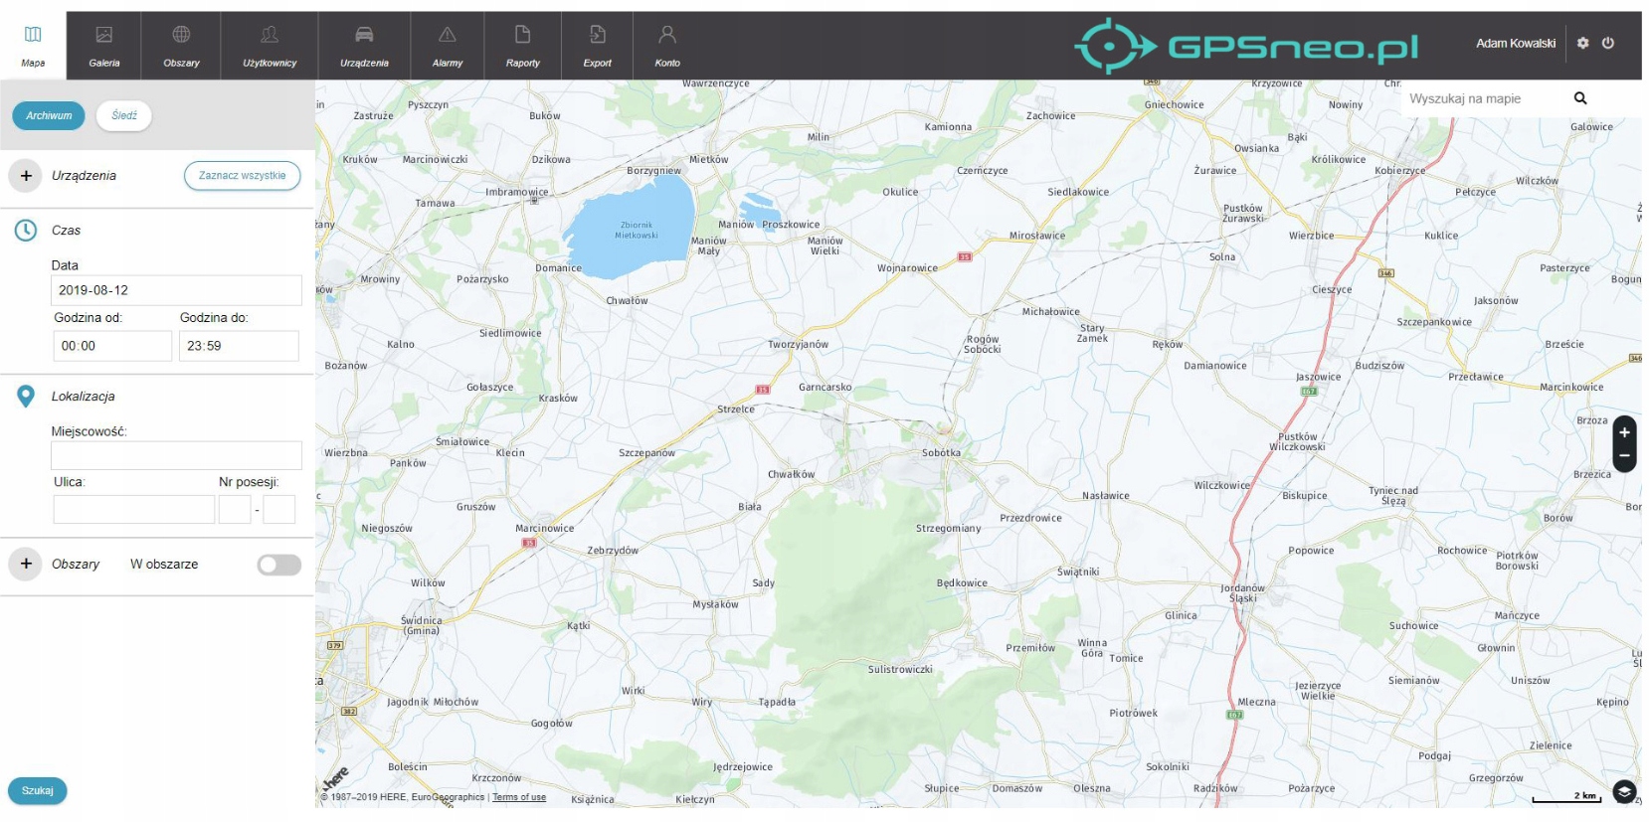Viewport: 1650px width, 822px height.
Task: Click the Konto person icon
Action: [667, 35]
